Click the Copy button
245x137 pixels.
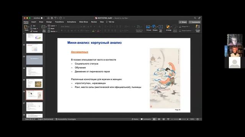coord(33,29)
